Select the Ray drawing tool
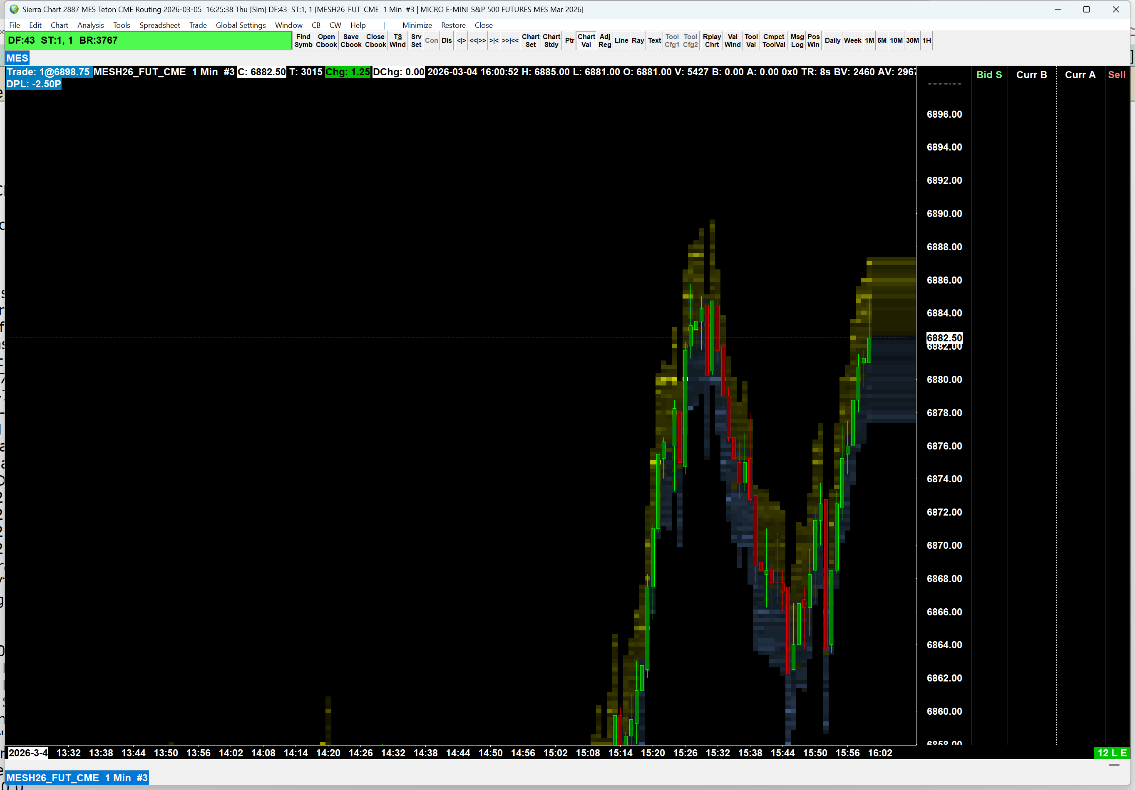This screenshot has height=790, width=1135. point(638,40)
